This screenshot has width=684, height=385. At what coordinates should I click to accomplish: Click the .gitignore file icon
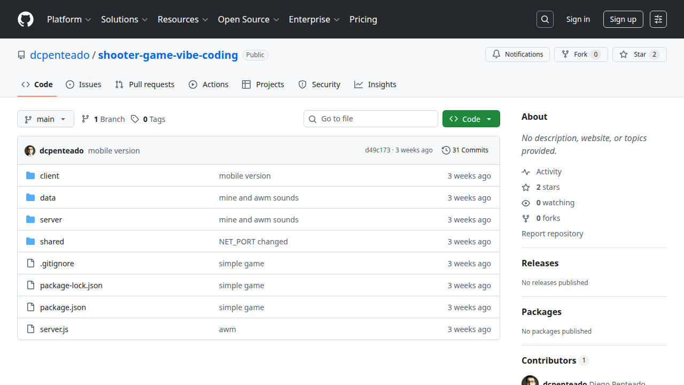click(30, 264)
